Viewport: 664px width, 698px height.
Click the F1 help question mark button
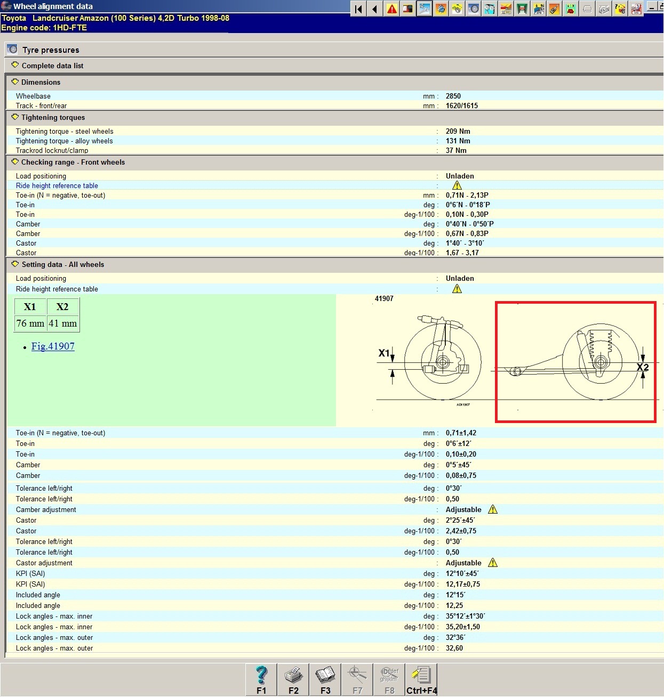point(261,679)
